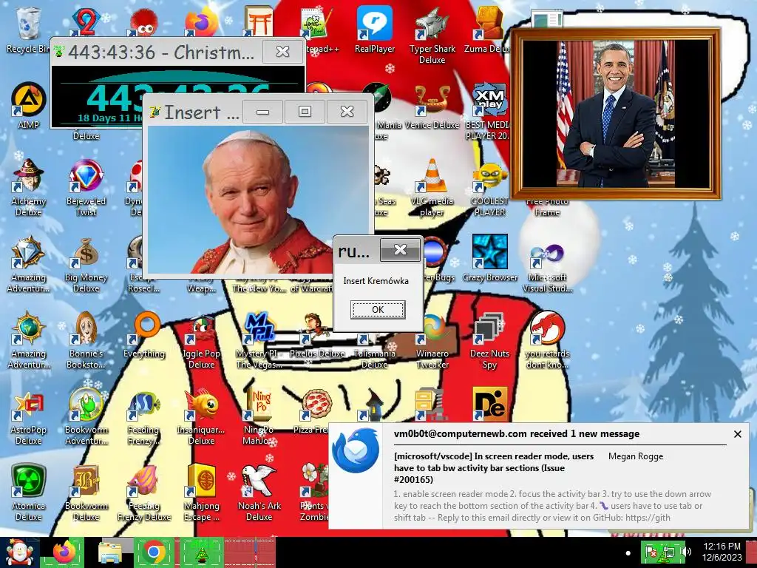Launch Winaero Tweaker shortcut
Screen dimensions: 757x568
(432, 340)
